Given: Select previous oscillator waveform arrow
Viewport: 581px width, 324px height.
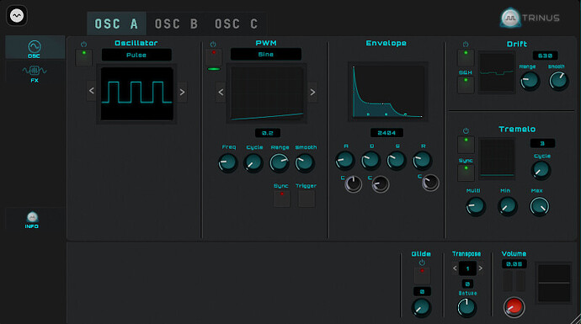Looking at the screenshot, I should (x=92, y=91).
